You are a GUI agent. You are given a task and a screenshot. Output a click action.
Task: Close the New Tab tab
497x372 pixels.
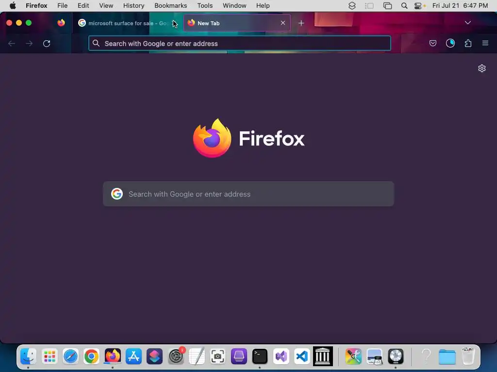point(283,23)
